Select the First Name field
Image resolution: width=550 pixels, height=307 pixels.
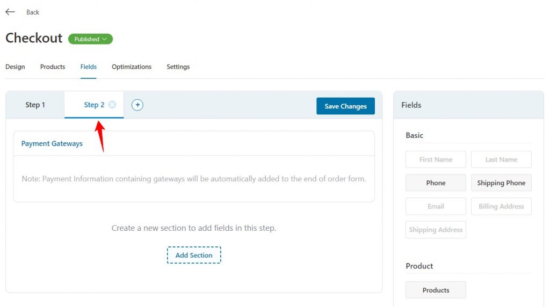[436, 159]
